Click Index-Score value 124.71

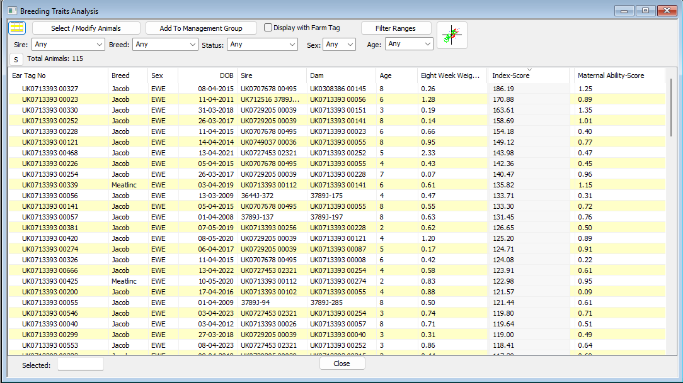pyautogui.click(x=503, y=249)
